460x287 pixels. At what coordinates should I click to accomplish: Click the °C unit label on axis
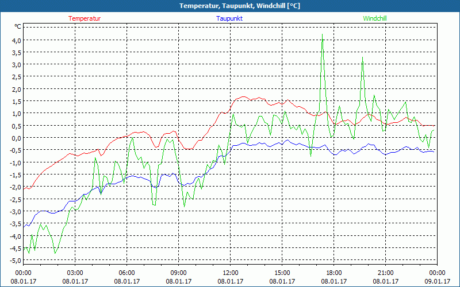pos(18,26)
